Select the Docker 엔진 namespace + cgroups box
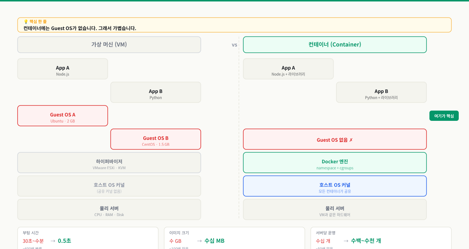This screenshot has width=469, height=249. [335, 163]
